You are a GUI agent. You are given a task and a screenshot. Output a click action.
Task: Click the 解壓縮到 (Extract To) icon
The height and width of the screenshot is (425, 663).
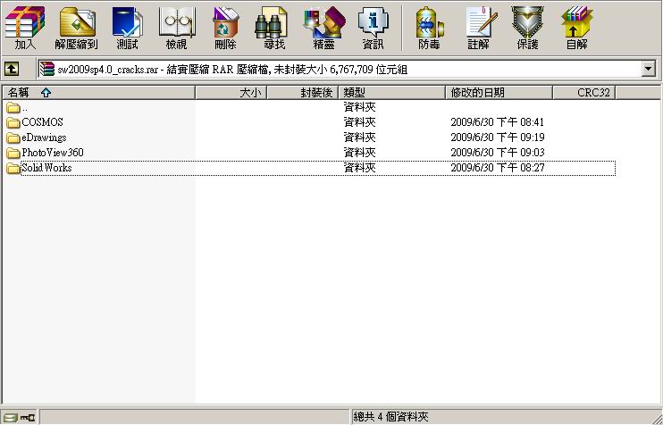[x=77, y=27]
